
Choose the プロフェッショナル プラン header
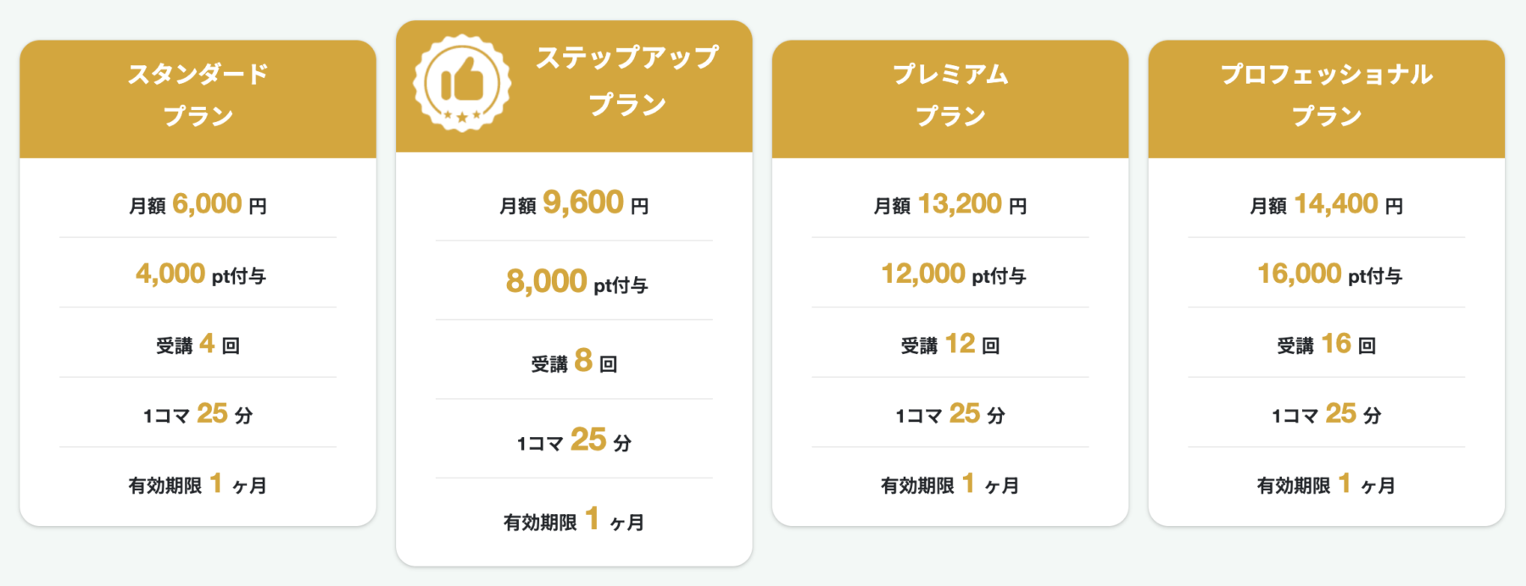coord(1326,99)
